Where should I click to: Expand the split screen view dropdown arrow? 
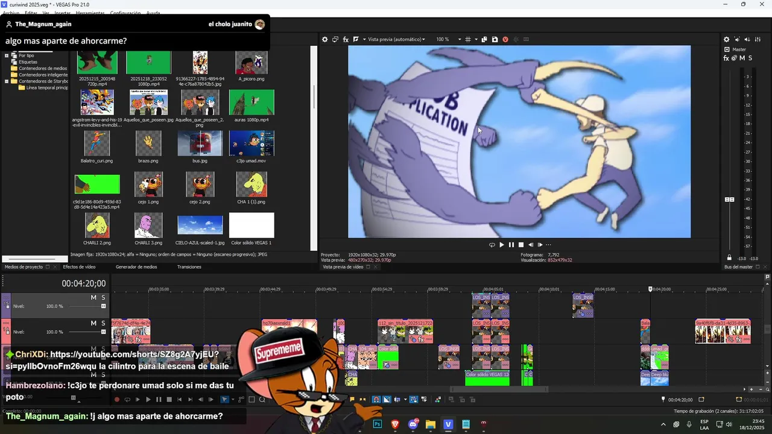click(364, 39)
